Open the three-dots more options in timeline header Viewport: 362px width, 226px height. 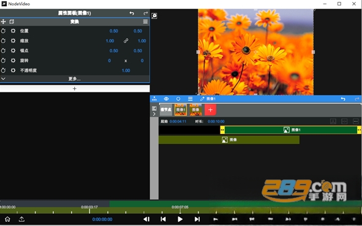[x=355, y=121]
